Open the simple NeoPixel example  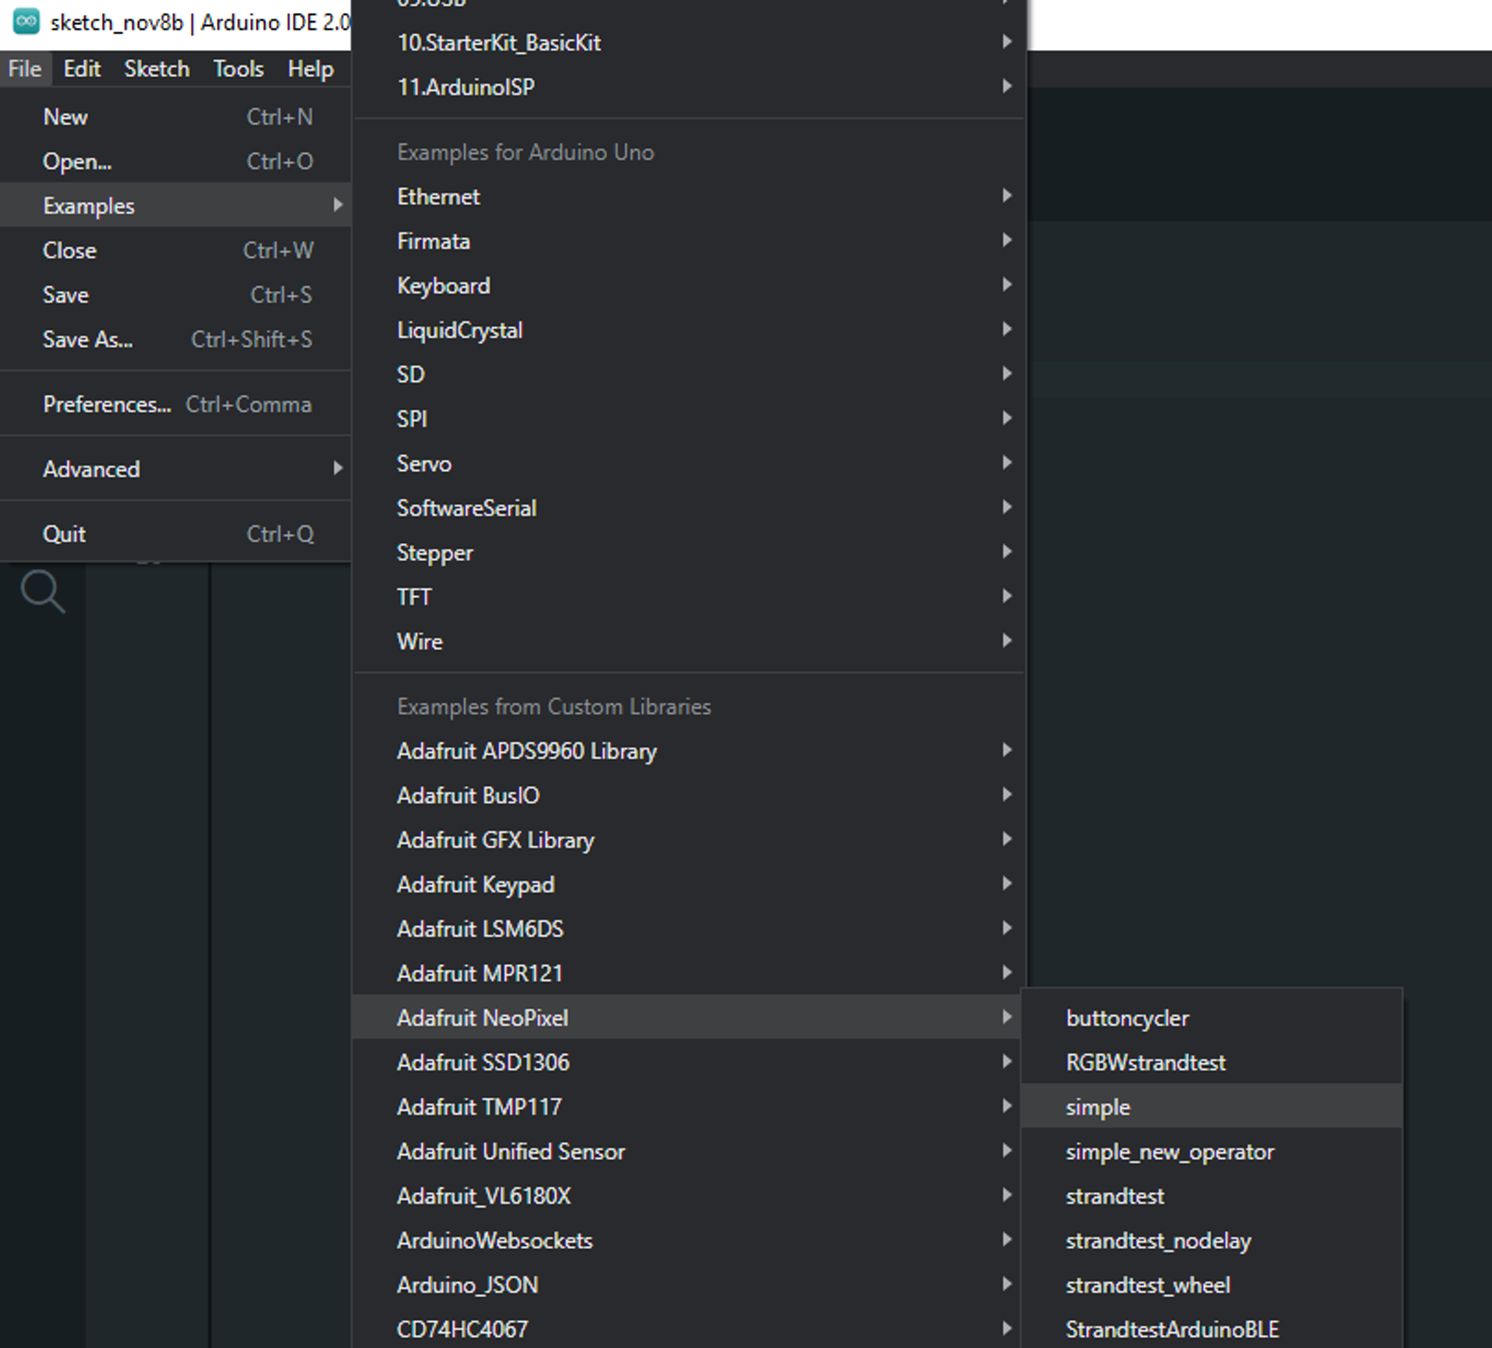(1098, 1107)
